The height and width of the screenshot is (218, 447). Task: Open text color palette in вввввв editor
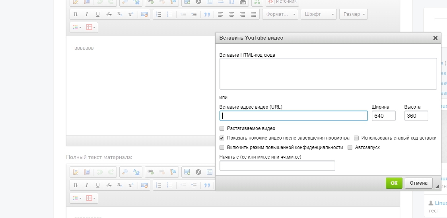tap(77, 27)
